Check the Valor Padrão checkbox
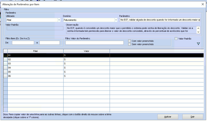Image resolution: width=207 pixels, height=122 pixels. [x=176, y=38]
